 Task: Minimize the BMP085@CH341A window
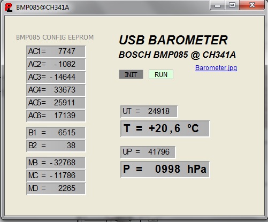pos(218,5)
